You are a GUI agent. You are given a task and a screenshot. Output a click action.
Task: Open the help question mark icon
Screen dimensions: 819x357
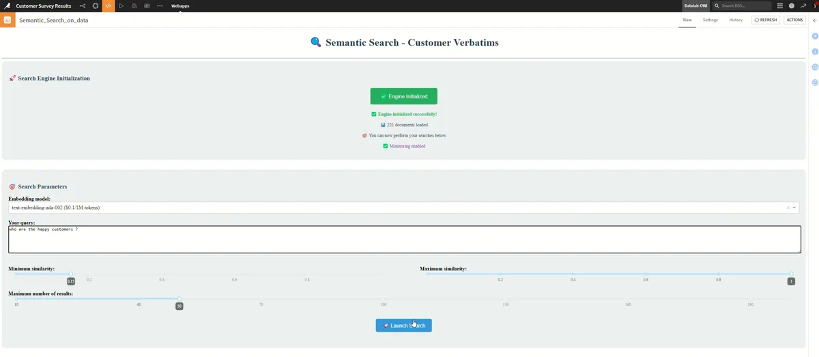click(792, 5)
